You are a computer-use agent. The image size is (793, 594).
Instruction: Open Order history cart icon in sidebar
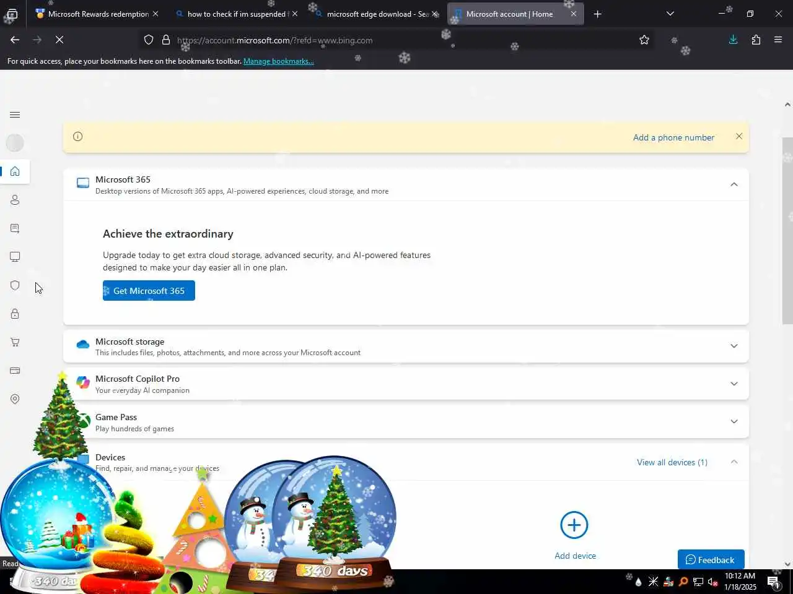click(15, 342)
